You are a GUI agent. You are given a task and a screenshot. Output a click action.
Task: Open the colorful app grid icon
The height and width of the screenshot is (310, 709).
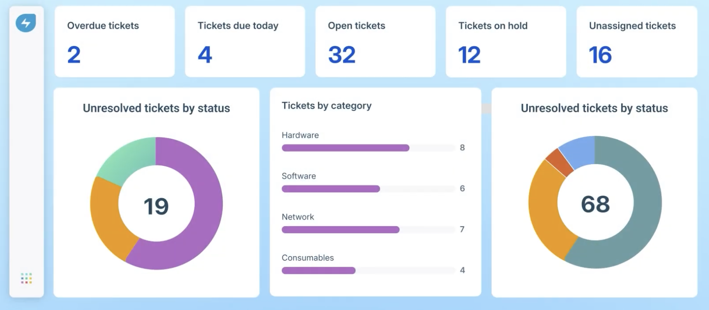(x=26, y=278)
